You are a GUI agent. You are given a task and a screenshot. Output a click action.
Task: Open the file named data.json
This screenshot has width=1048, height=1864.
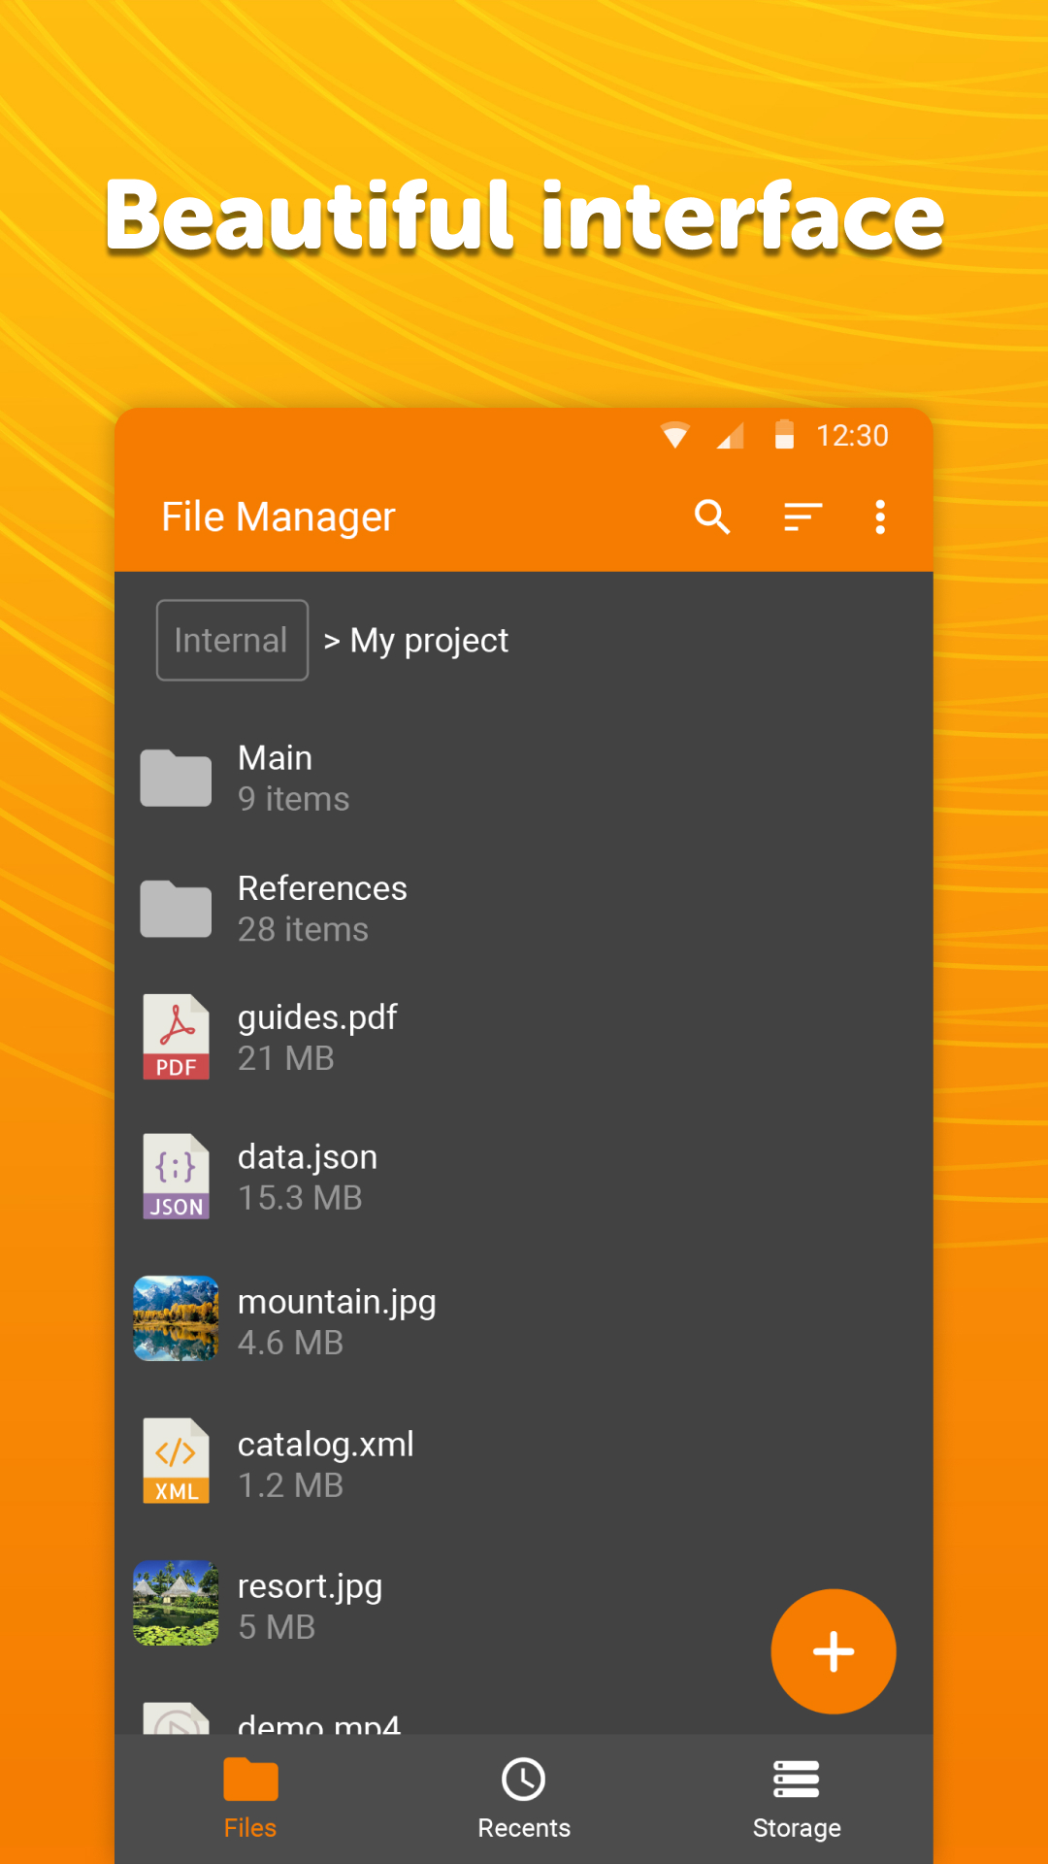pyautogui.click(x=308, y=1157)
